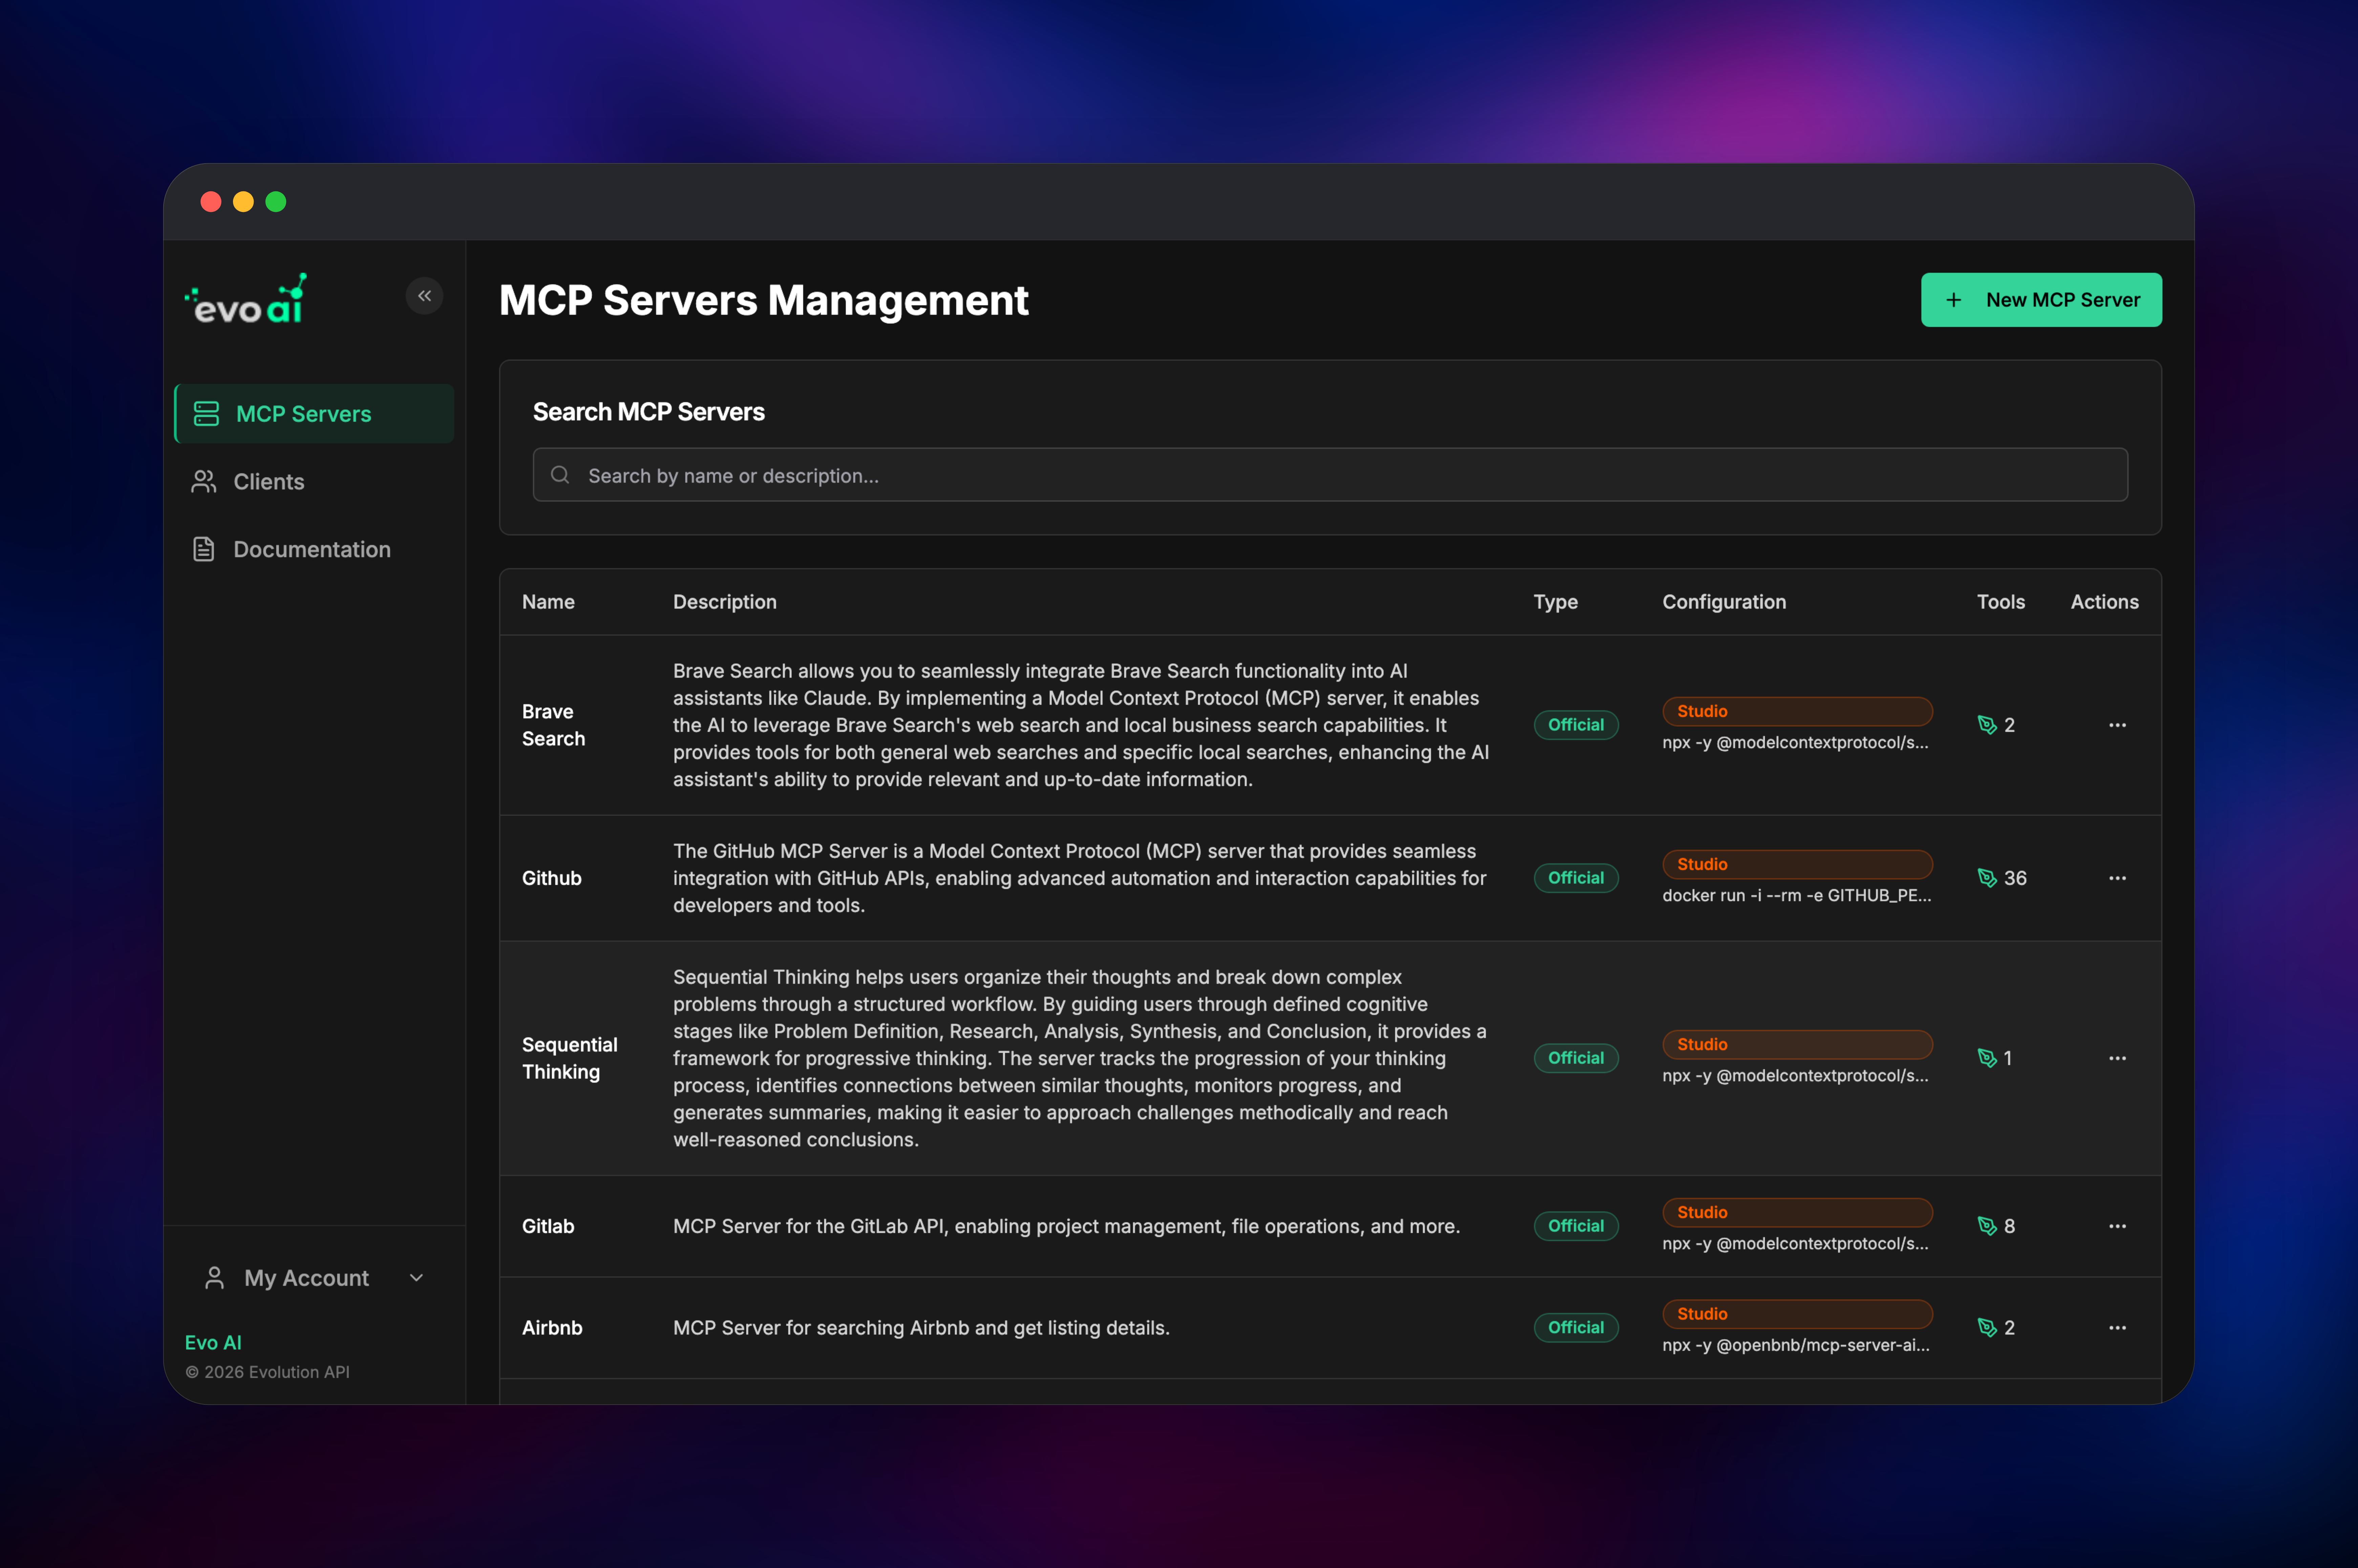Click the Evo AI footer link
The height and width of the screenshot is (1568, 2358).
pyautogui.click(x=213, y=1343)
